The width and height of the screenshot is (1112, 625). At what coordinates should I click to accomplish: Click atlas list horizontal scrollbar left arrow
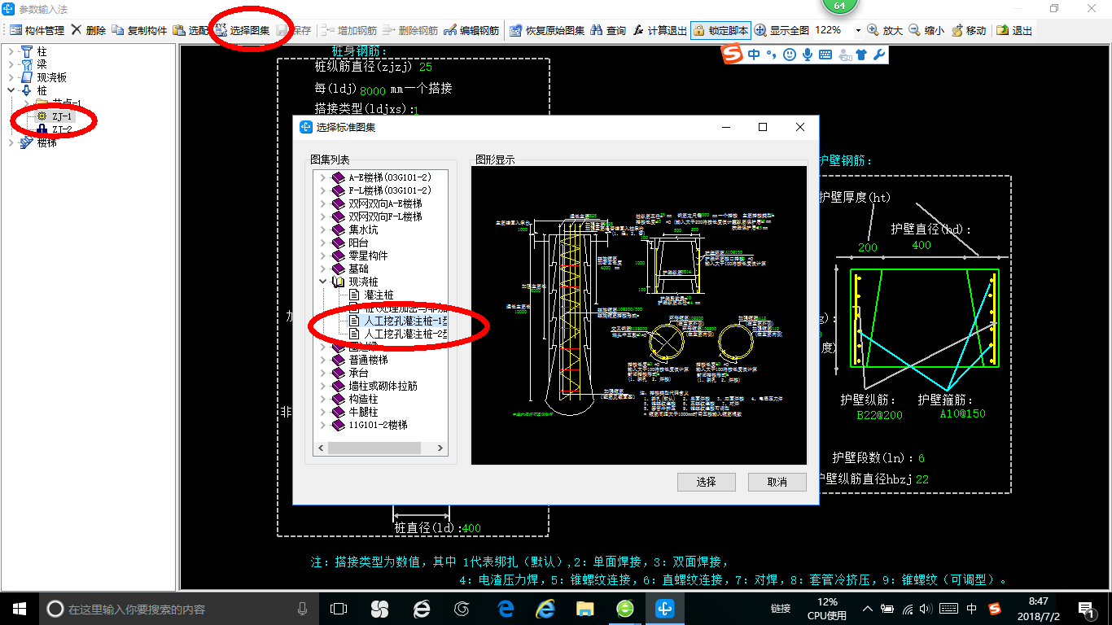tap(320, 448)
